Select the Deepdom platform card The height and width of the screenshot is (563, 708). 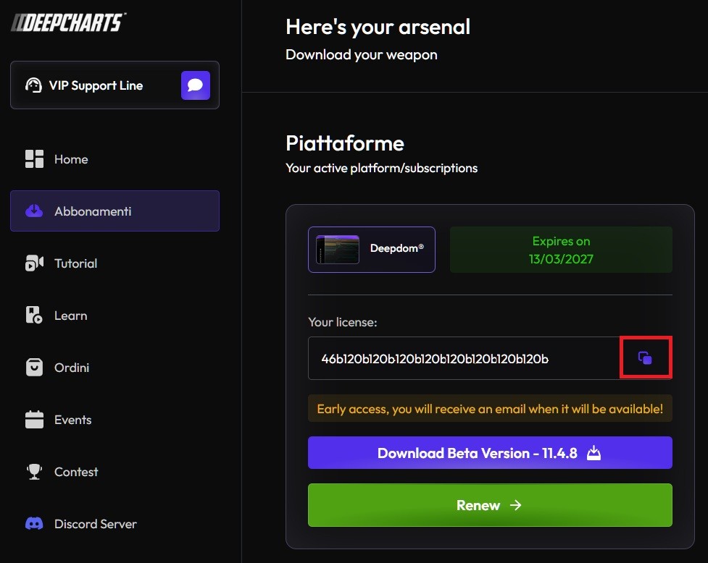point(372,249)
